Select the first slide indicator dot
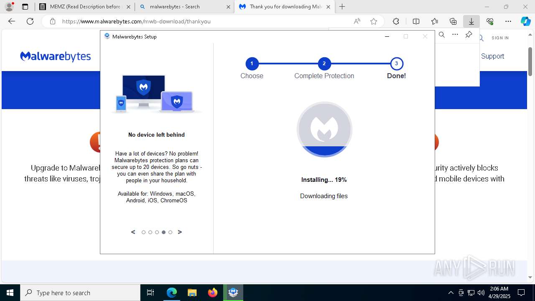Screen dimensions: 535x301 143,232
